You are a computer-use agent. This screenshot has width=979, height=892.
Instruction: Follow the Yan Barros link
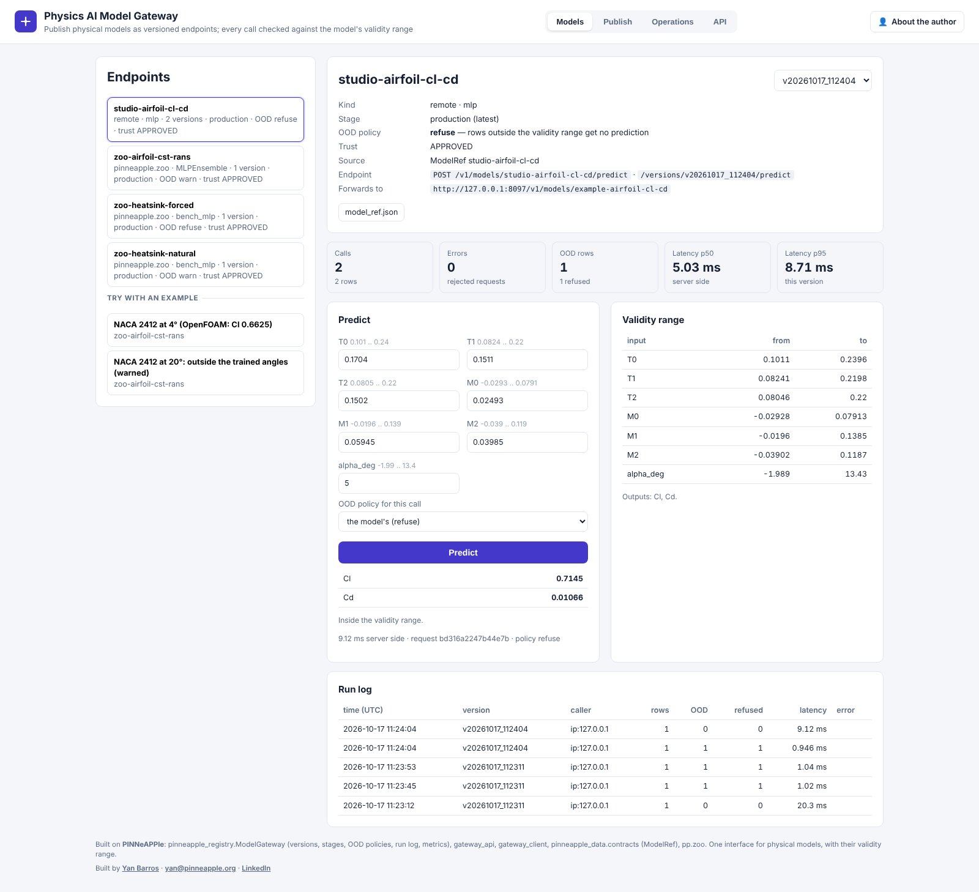click(x=140, y=868)
